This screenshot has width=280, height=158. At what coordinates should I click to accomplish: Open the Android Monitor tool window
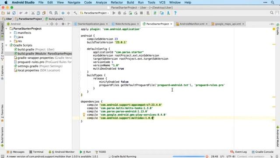click(x=62, y=152)
